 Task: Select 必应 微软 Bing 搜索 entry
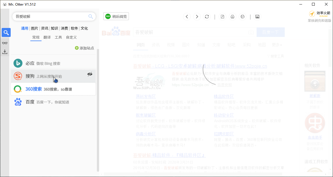point(53,63)
